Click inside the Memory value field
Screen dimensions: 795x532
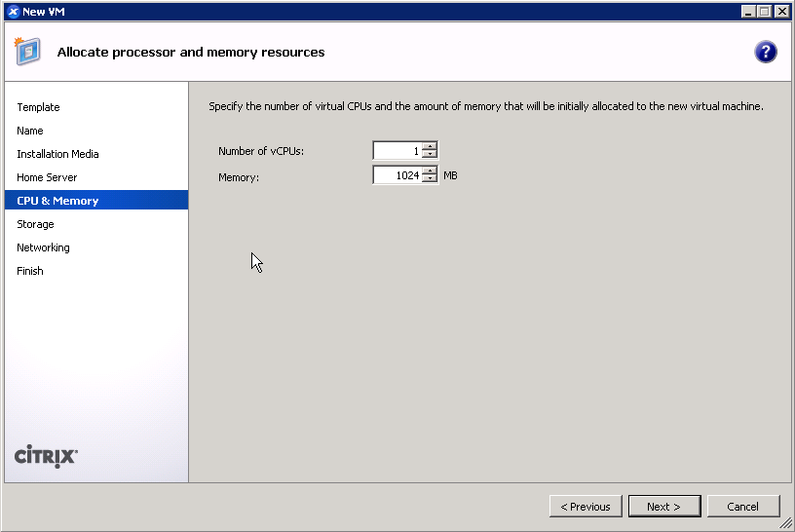(x=397, y=175)
